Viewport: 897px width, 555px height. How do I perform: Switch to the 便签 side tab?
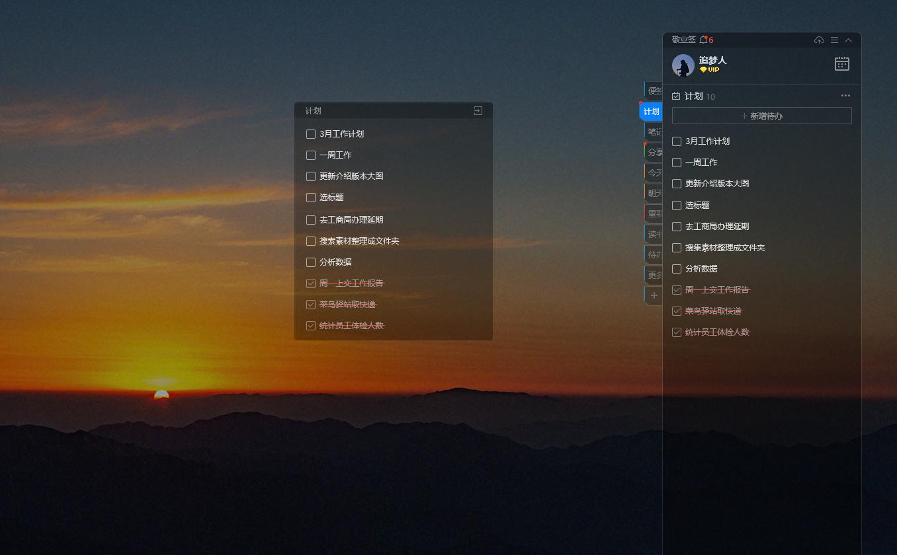pos(654,91)
